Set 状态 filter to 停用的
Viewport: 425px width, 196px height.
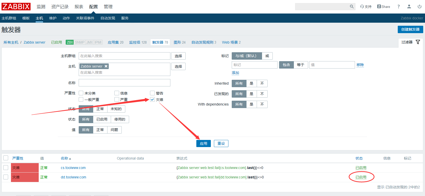(120, 119)
